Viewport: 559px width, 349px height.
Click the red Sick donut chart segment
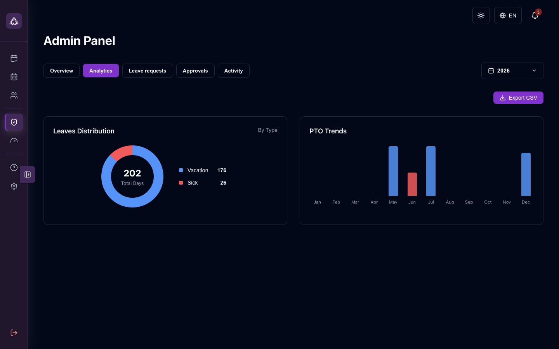point(122,152)
